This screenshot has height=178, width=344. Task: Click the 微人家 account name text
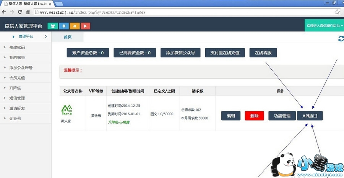[x=66, y=121]
